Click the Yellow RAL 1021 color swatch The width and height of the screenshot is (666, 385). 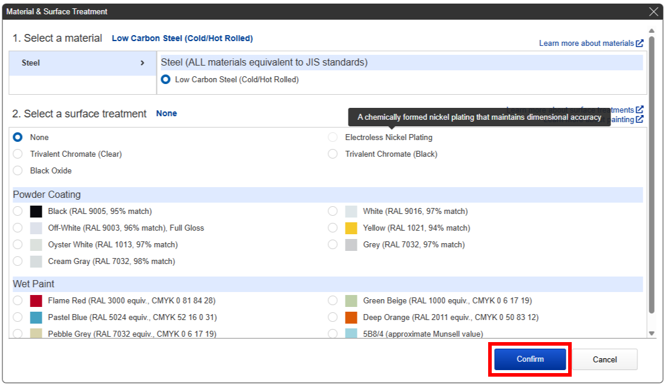[x=351, y=228]
